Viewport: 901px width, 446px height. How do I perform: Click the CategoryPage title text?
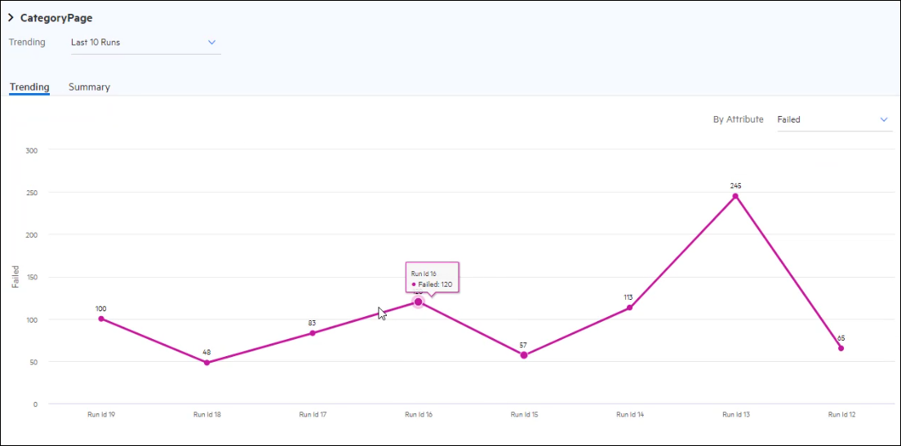[56, 18]
